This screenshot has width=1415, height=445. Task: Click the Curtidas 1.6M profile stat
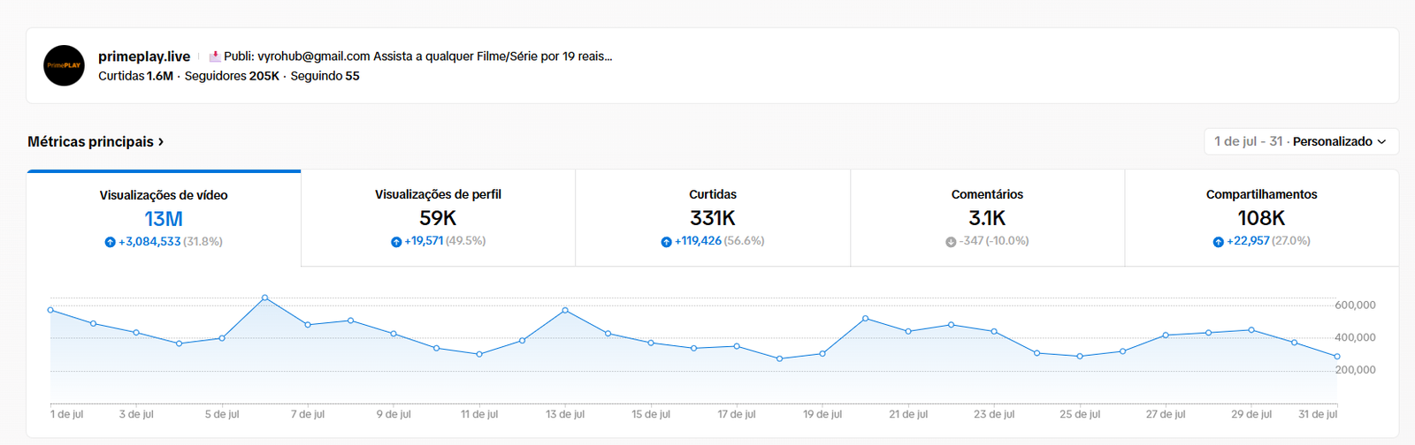135,76
